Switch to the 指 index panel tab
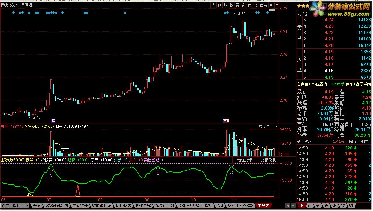 click(343, 205)
